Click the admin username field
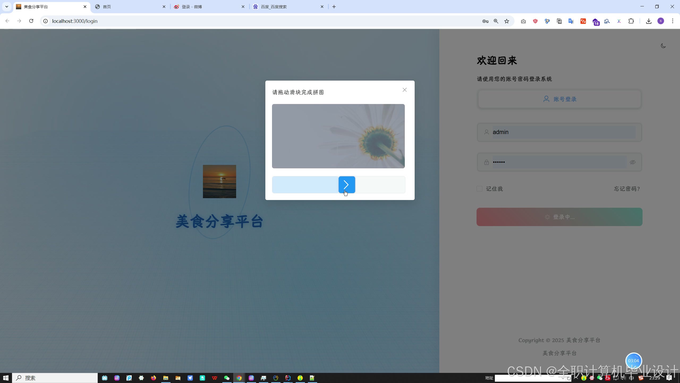 click(x=563, y=132)
